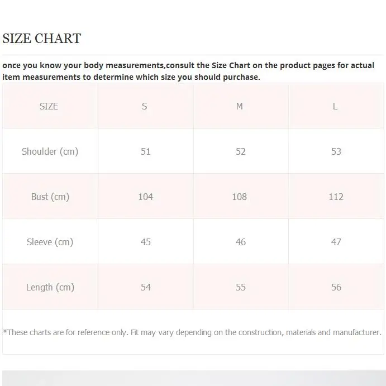Click the shoulder value 53 cell

(336, 151)
